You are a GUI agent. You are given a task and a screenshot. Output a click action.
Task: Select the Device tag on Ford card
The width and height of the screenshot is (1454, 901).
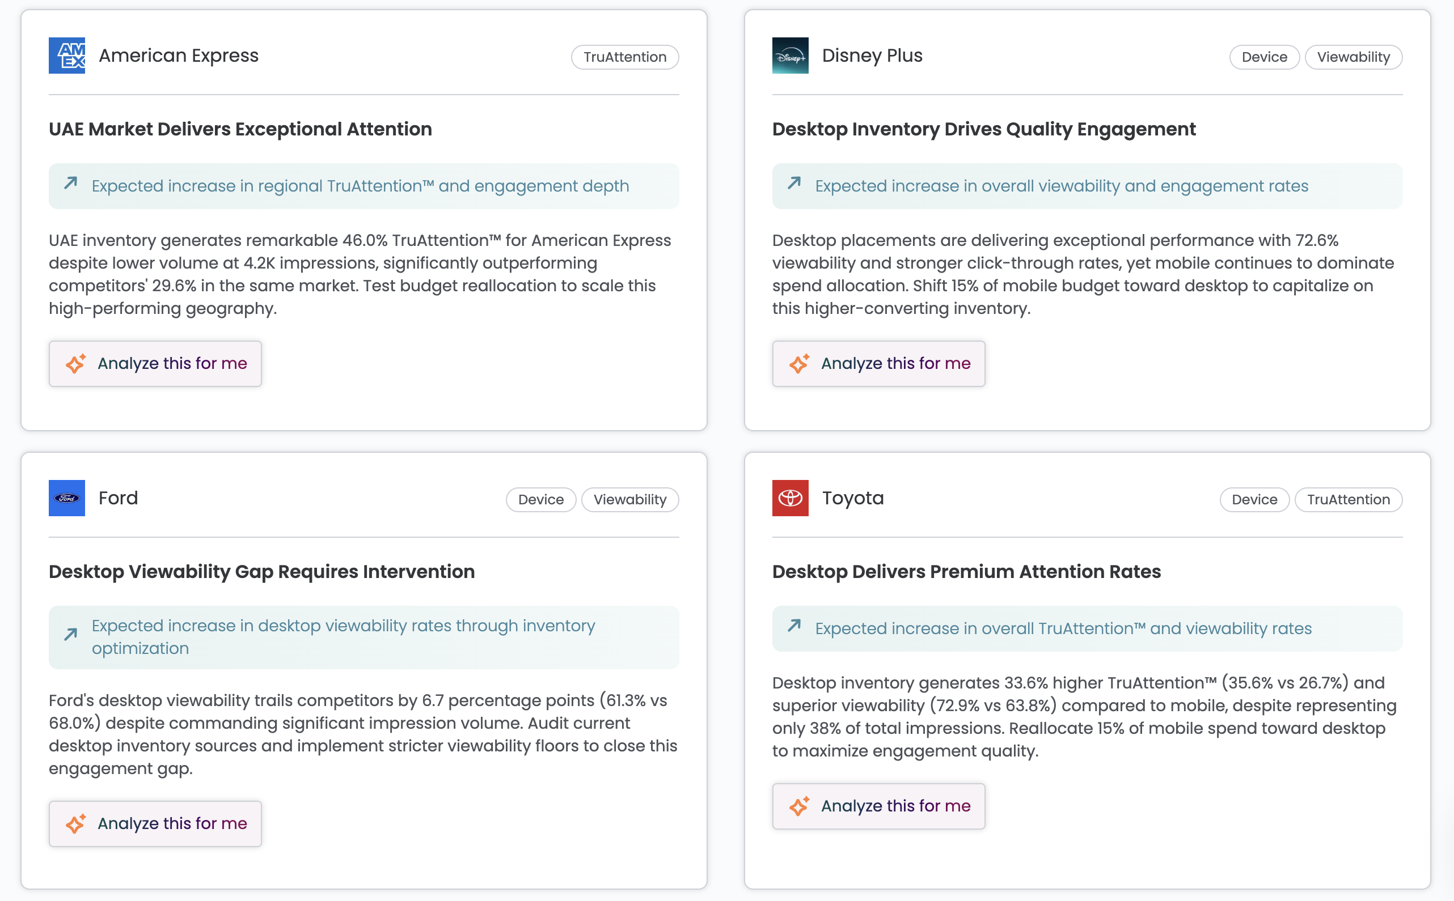(x=540, y=500)
